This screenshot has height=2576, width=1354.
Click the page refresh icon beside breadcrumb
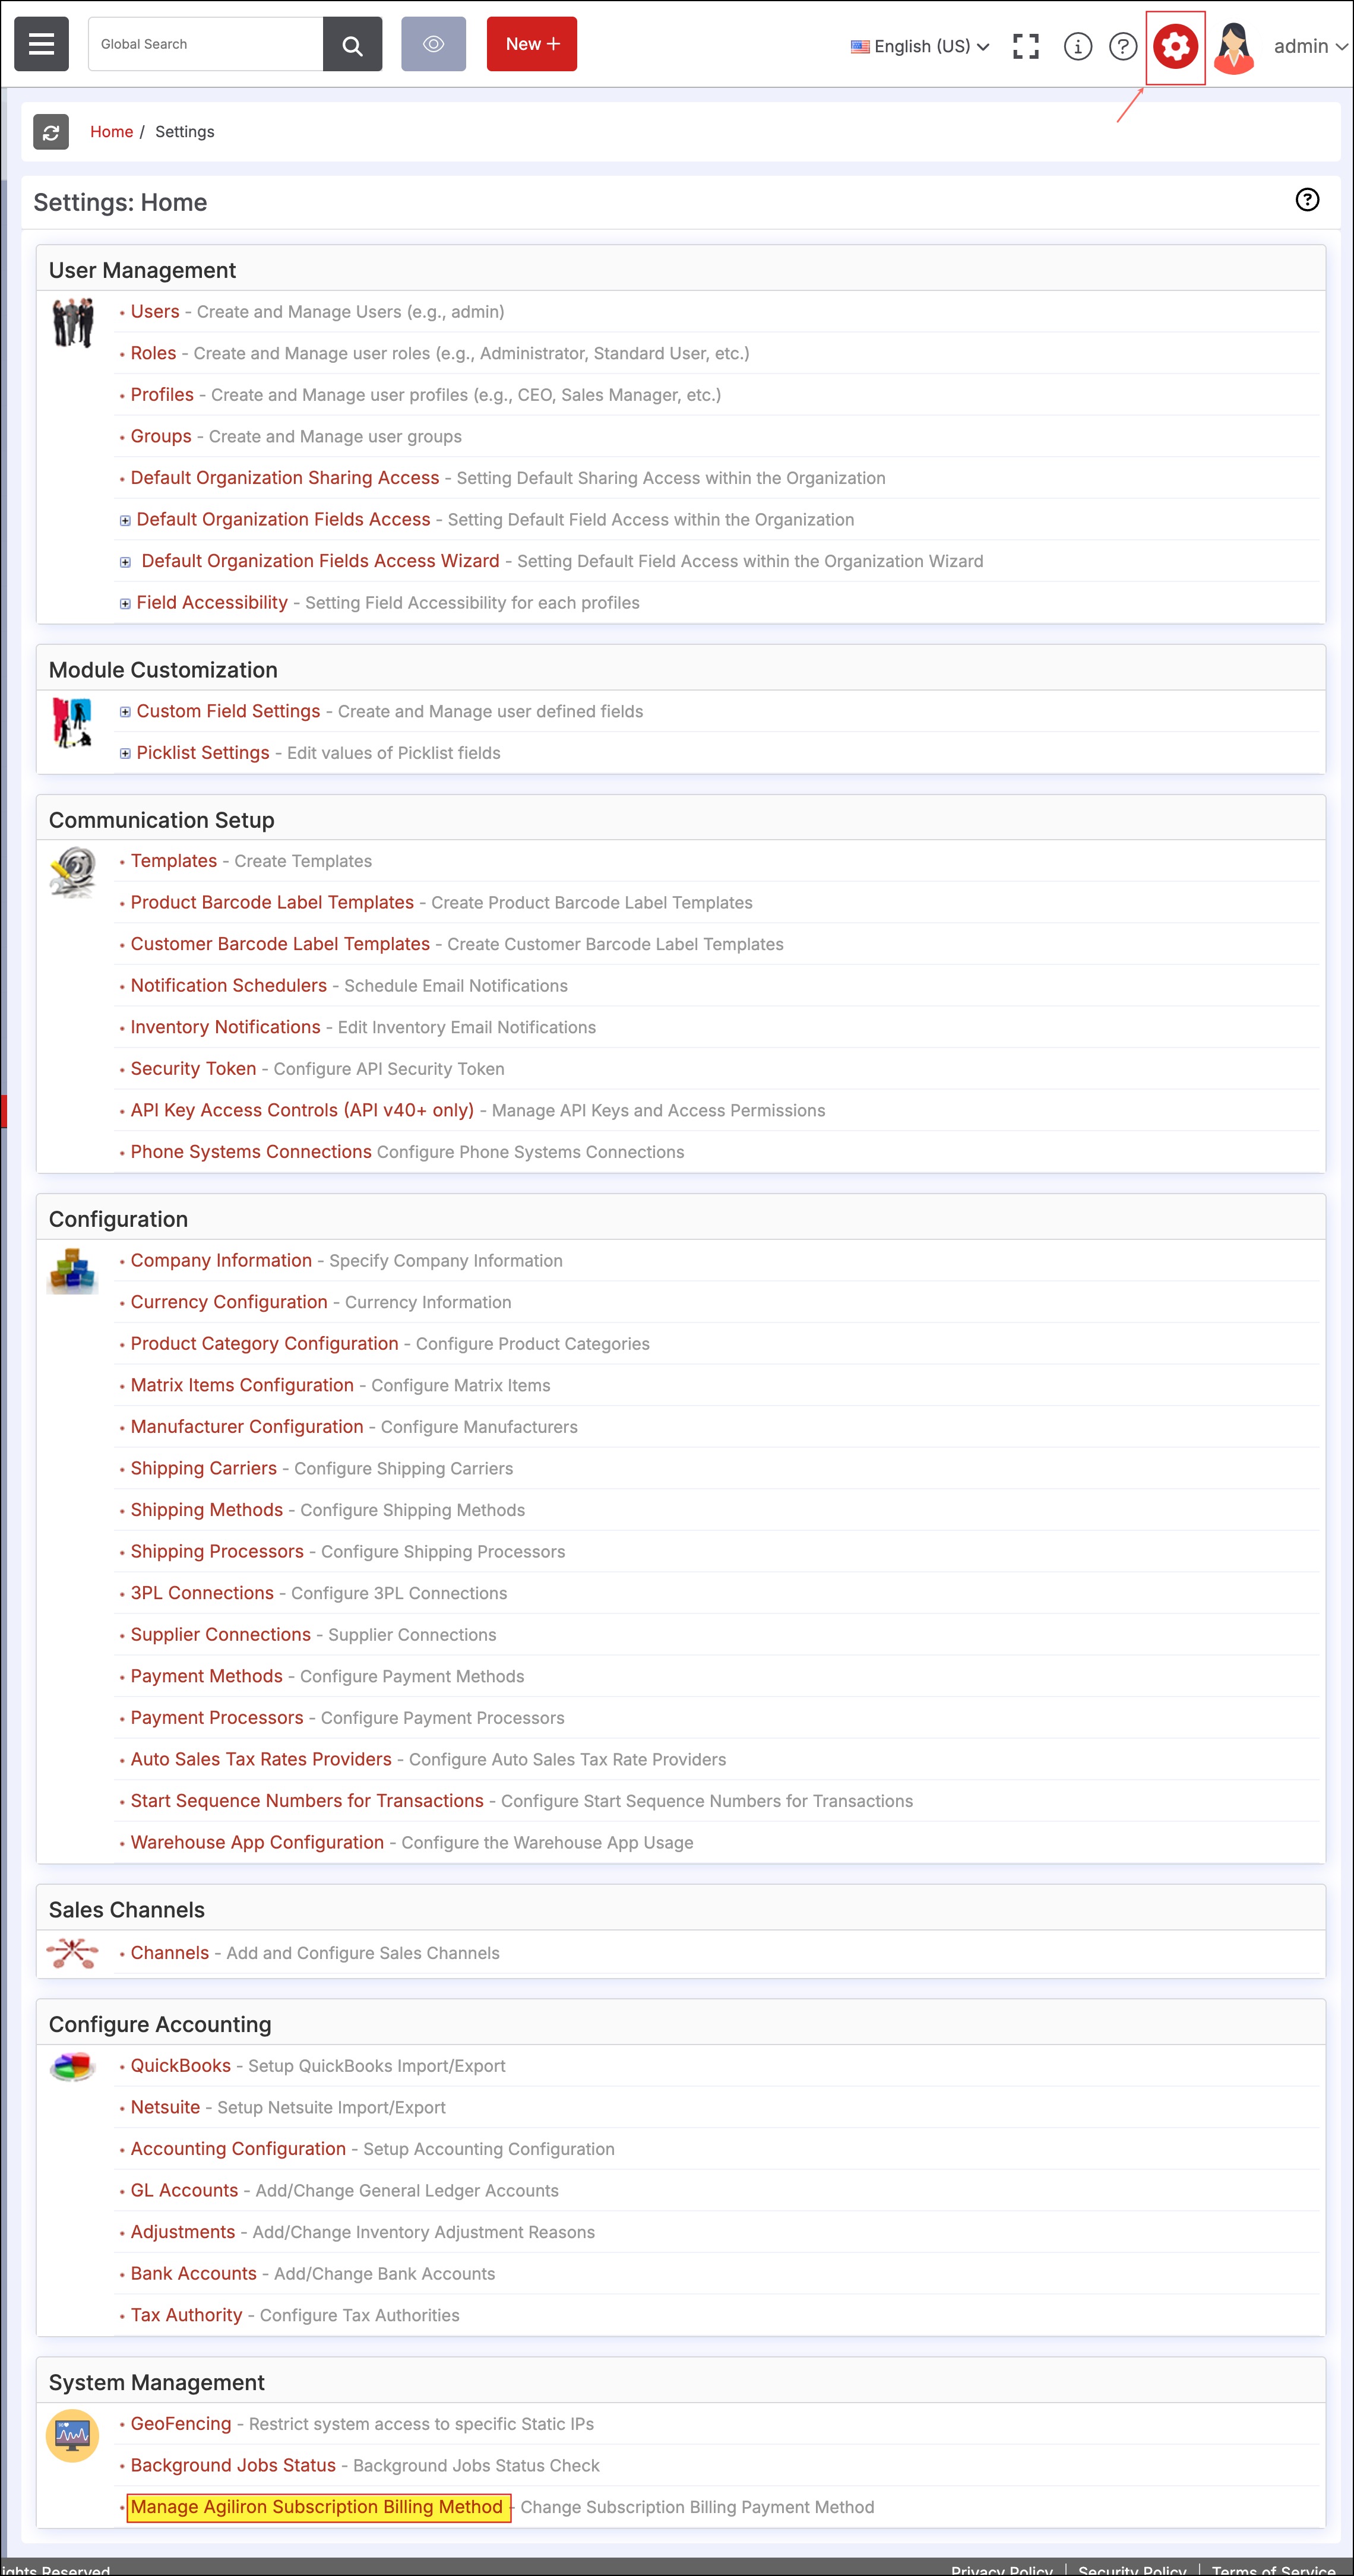pyautogui.click(x=51, y=132)
